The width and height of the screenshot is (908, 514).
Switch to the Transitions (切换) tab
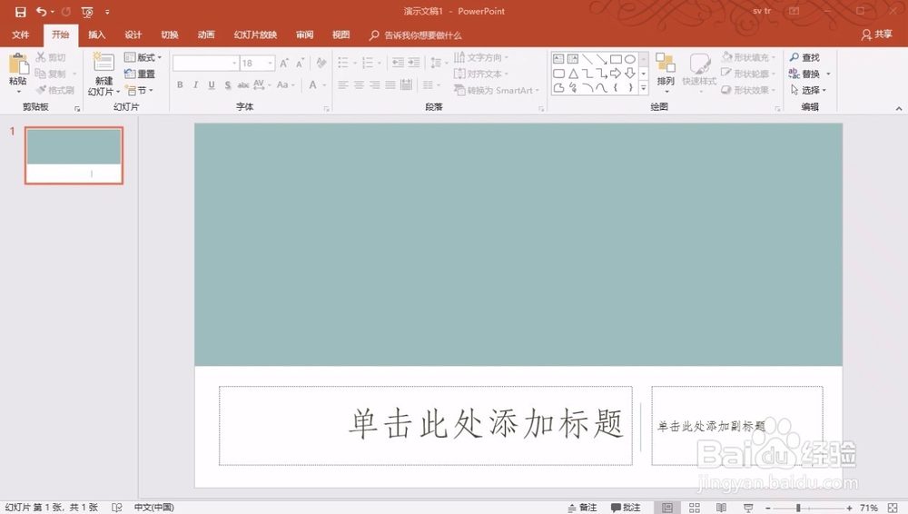170,35
